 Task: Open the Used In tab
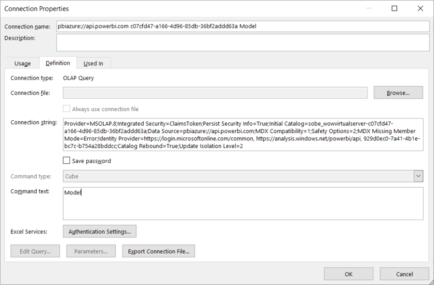(93, 63)
